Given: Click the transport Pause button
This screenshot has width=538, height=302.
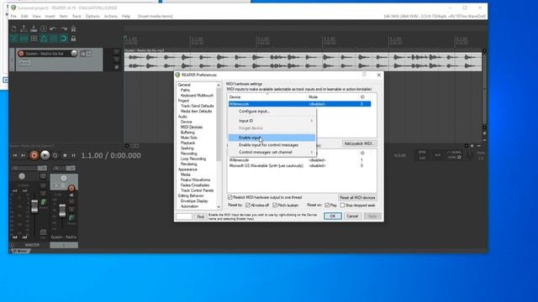Looking at the screenshot, I should 73,155.
